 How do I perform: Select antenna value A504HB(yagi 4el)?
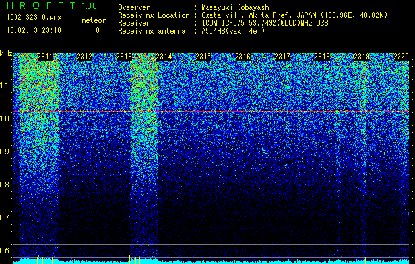[x=233, y=31]
